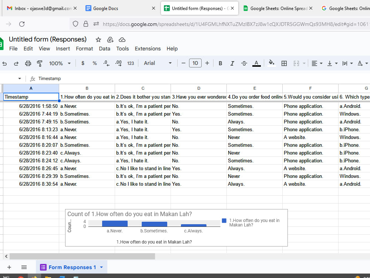Click the scroll left arrow
Image resolution: width=370 pixels, height=278 pixels.
click(6, 256)
